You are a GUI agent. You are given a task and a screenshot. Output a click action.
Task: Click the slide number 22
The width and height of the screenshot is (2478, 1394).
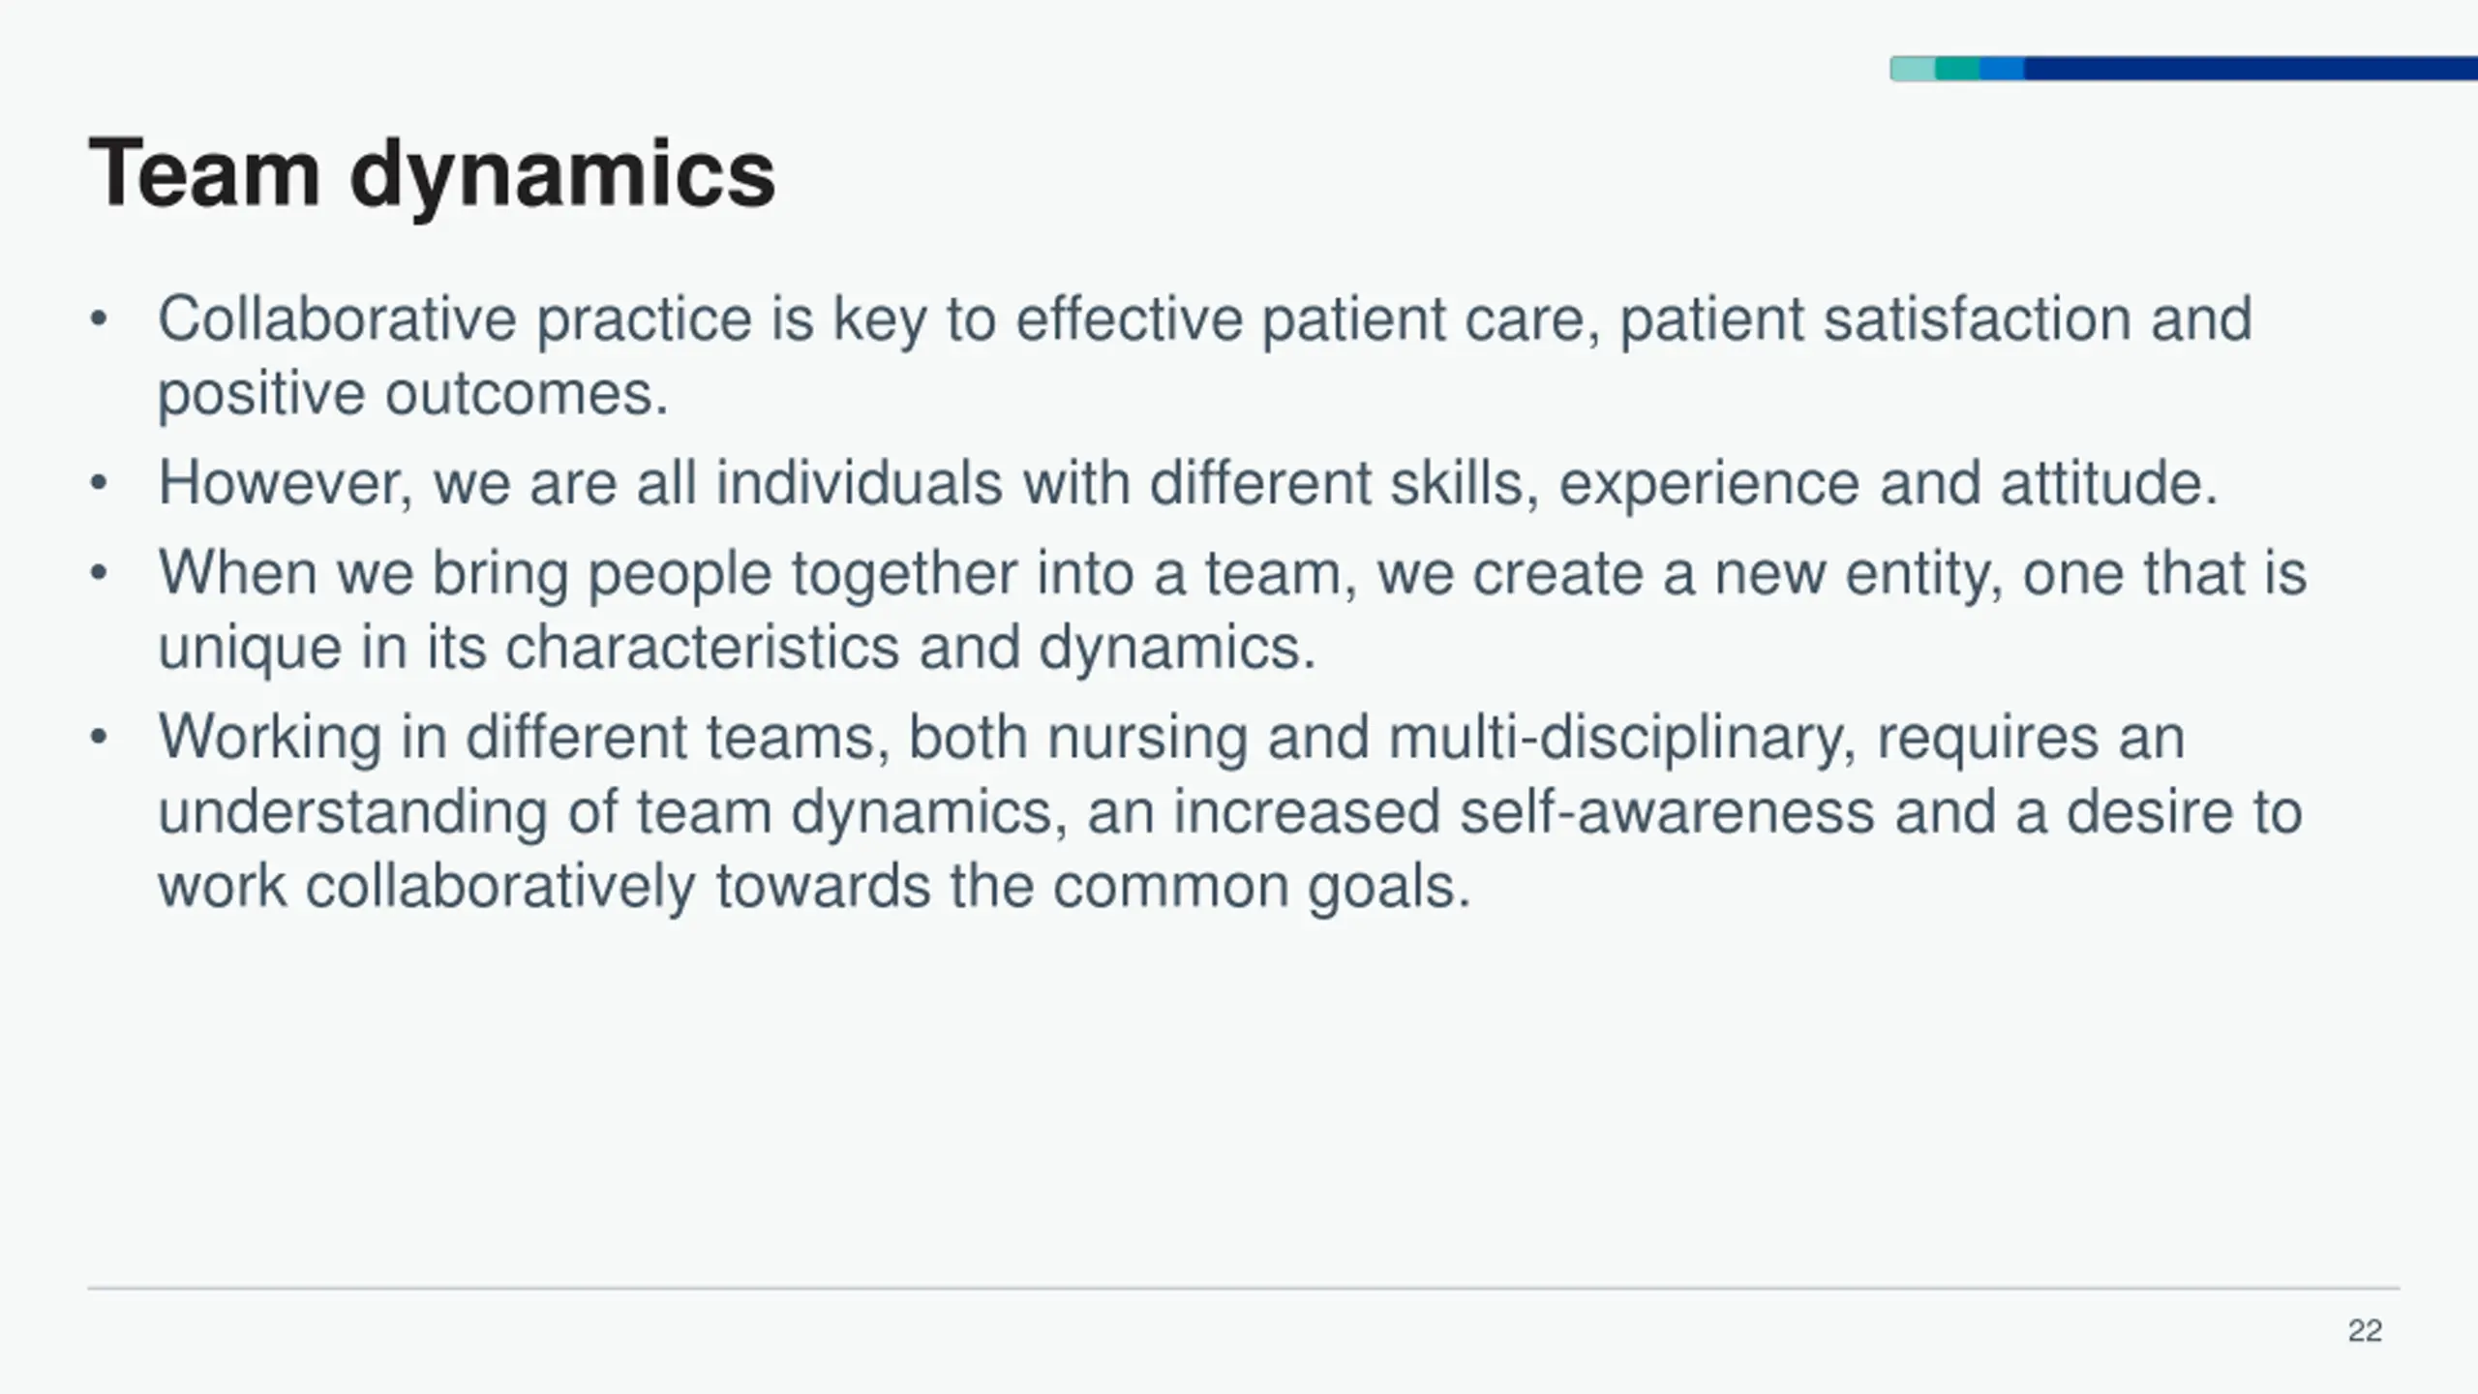pos(2365,1331)
